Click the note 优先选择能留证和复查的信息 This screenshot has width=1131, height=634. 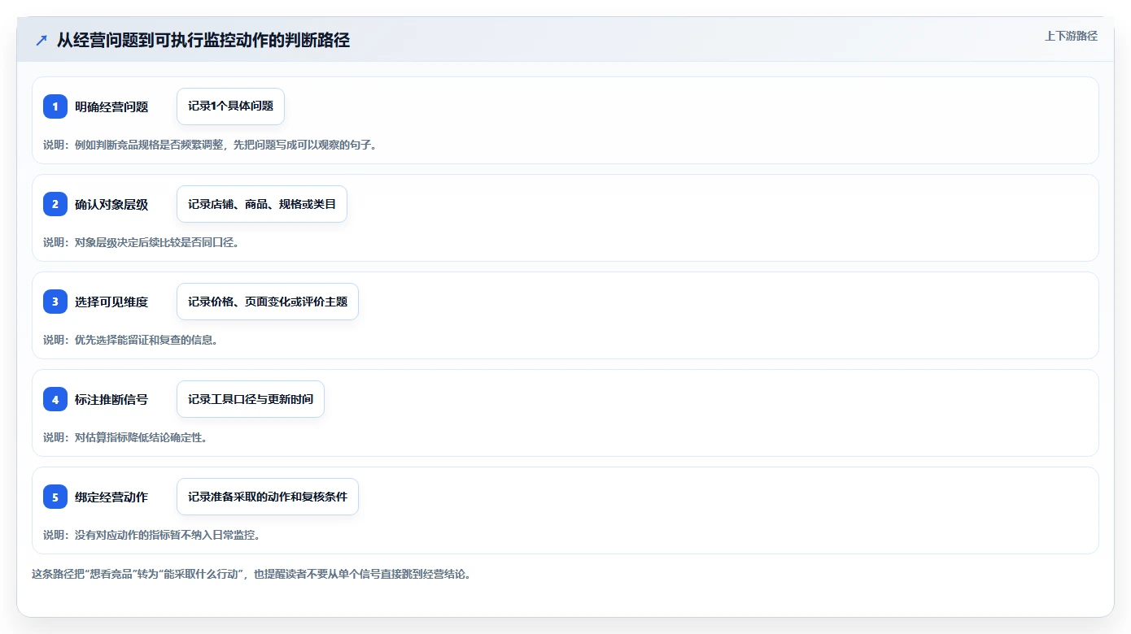(x=130, y=340)
